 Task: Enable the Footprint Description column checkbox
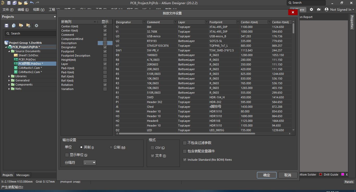tap(105, 56)
